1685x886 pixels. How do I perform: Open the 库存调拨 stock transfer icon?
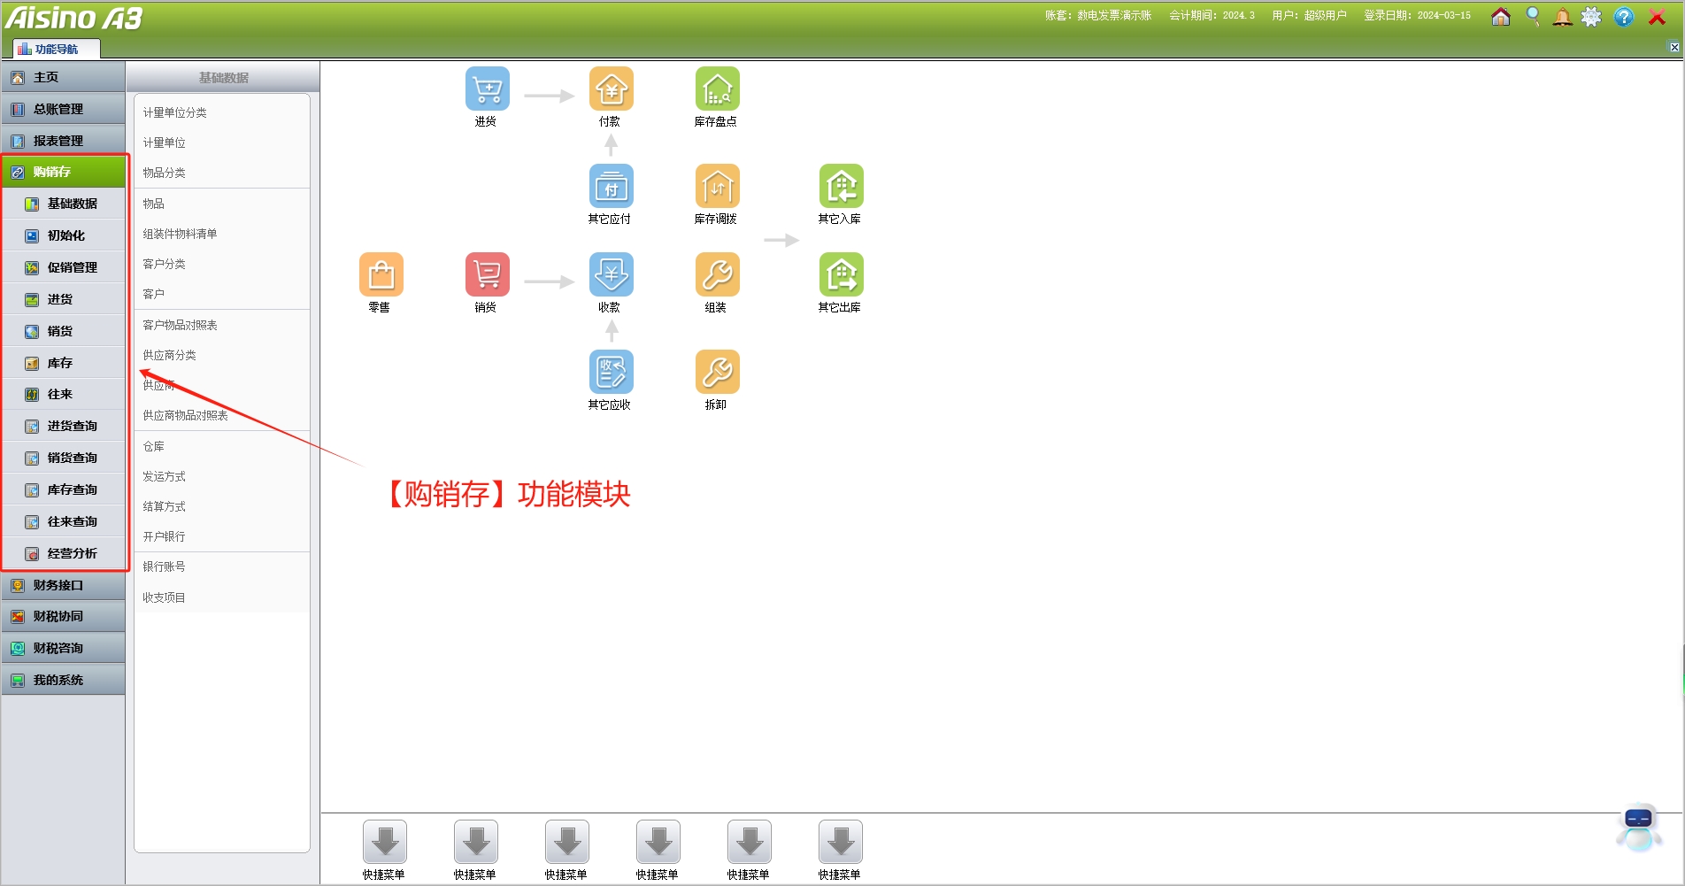[x=717, y=187]
